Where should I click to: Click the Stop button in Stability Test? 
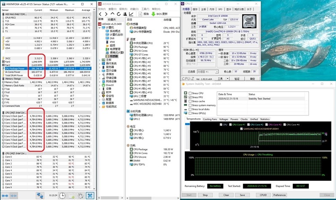(x=205, y=195)
